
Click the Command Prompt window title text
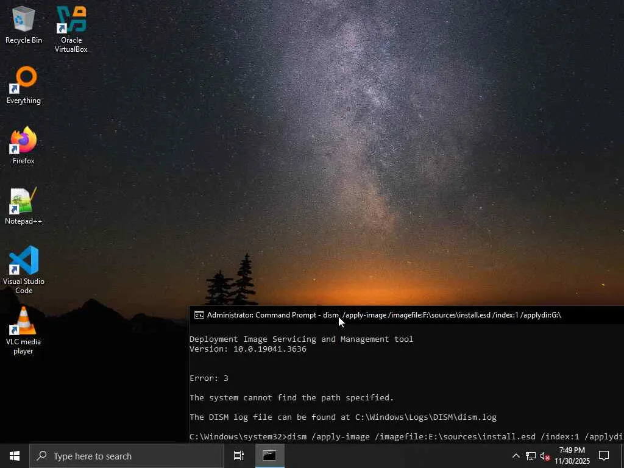point(384,315)
